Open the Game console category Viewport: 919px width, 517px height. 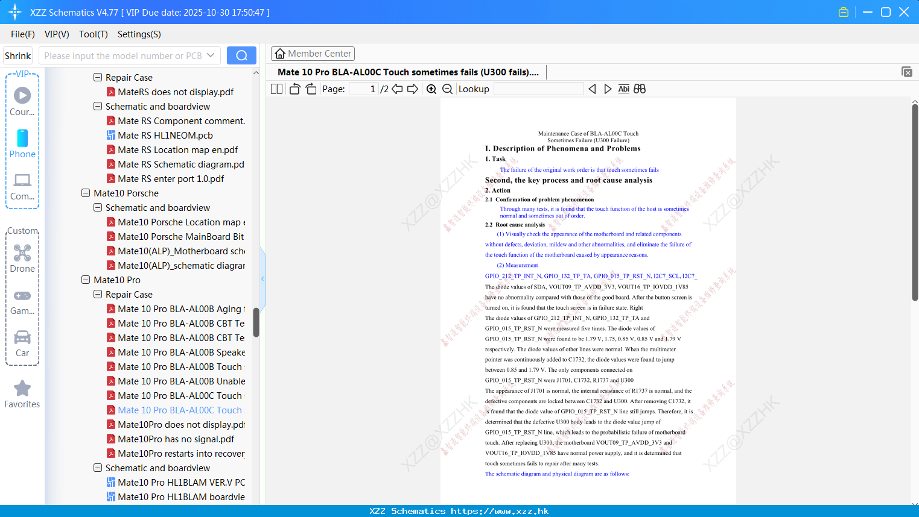point(22,301)
